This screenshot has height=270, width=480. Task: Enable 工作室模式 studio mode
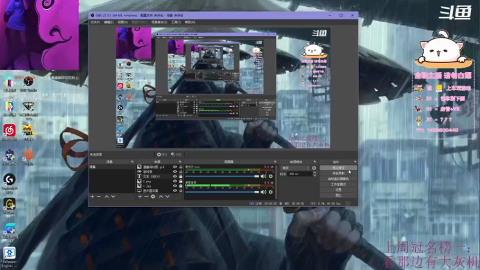pyautogui.click(x=338, y=184)
